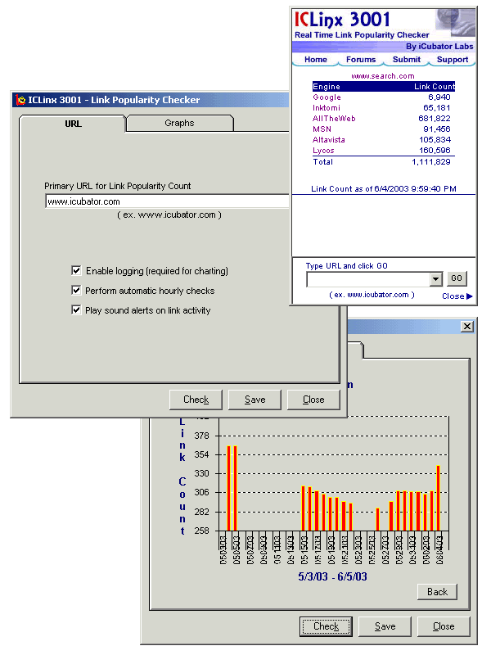Open the Home menu item
Viewport: 491px width, 655px height.
point(316,59)
